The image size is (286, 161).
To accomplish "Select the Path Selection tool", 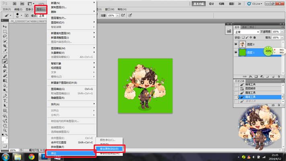I will click(5, 105).
